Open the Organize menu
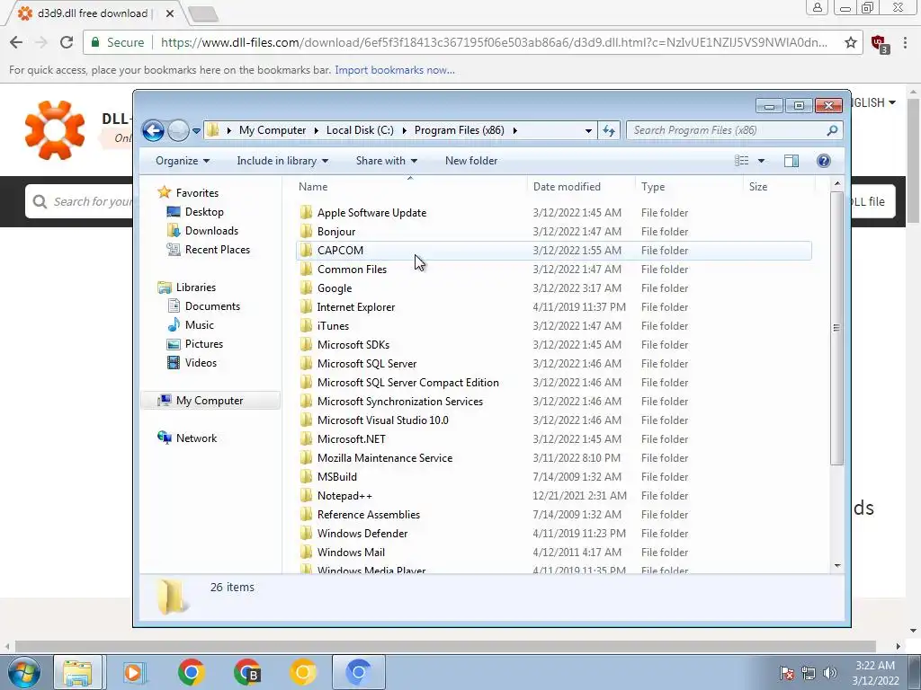 pyautogui.click(x=182, y=161)
